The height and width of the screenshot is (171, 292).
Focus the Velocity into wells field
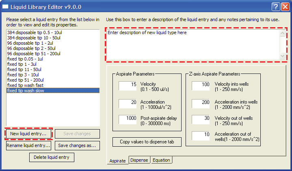pos(201,86)
